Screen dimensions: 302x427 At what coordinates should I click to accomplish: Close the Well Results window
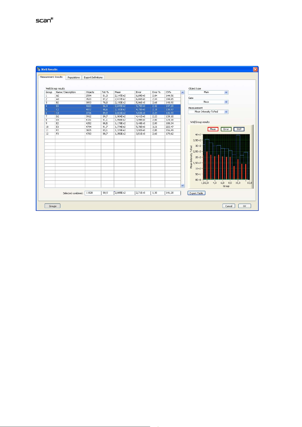point(255,69)
